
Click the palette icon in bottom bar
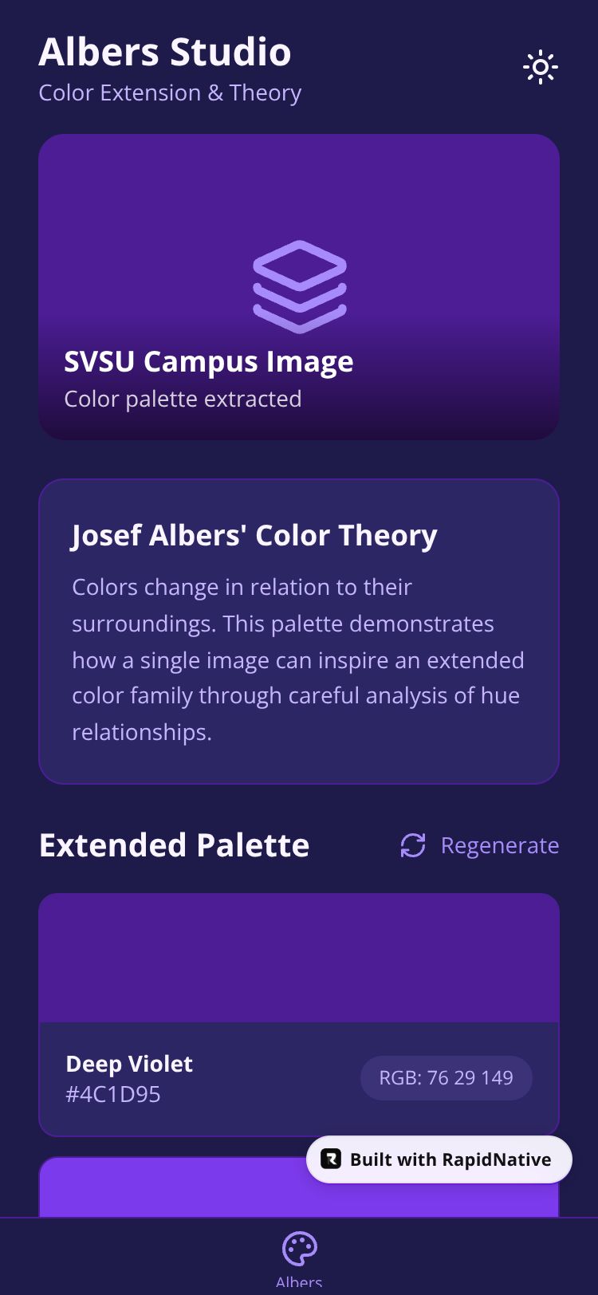tap(300, 1248)
